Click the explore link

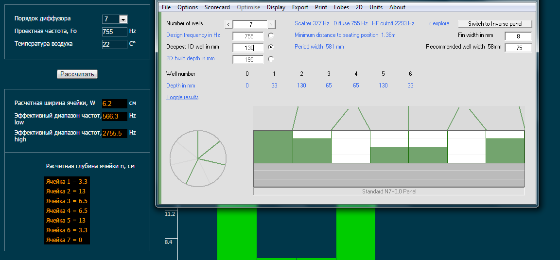(438, 23)
